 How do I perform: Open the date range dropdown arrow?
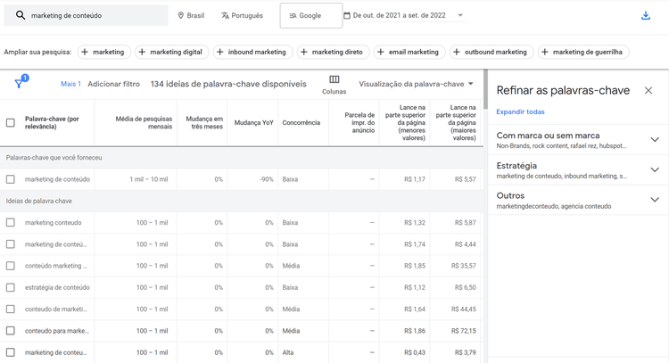coord(460,15)
